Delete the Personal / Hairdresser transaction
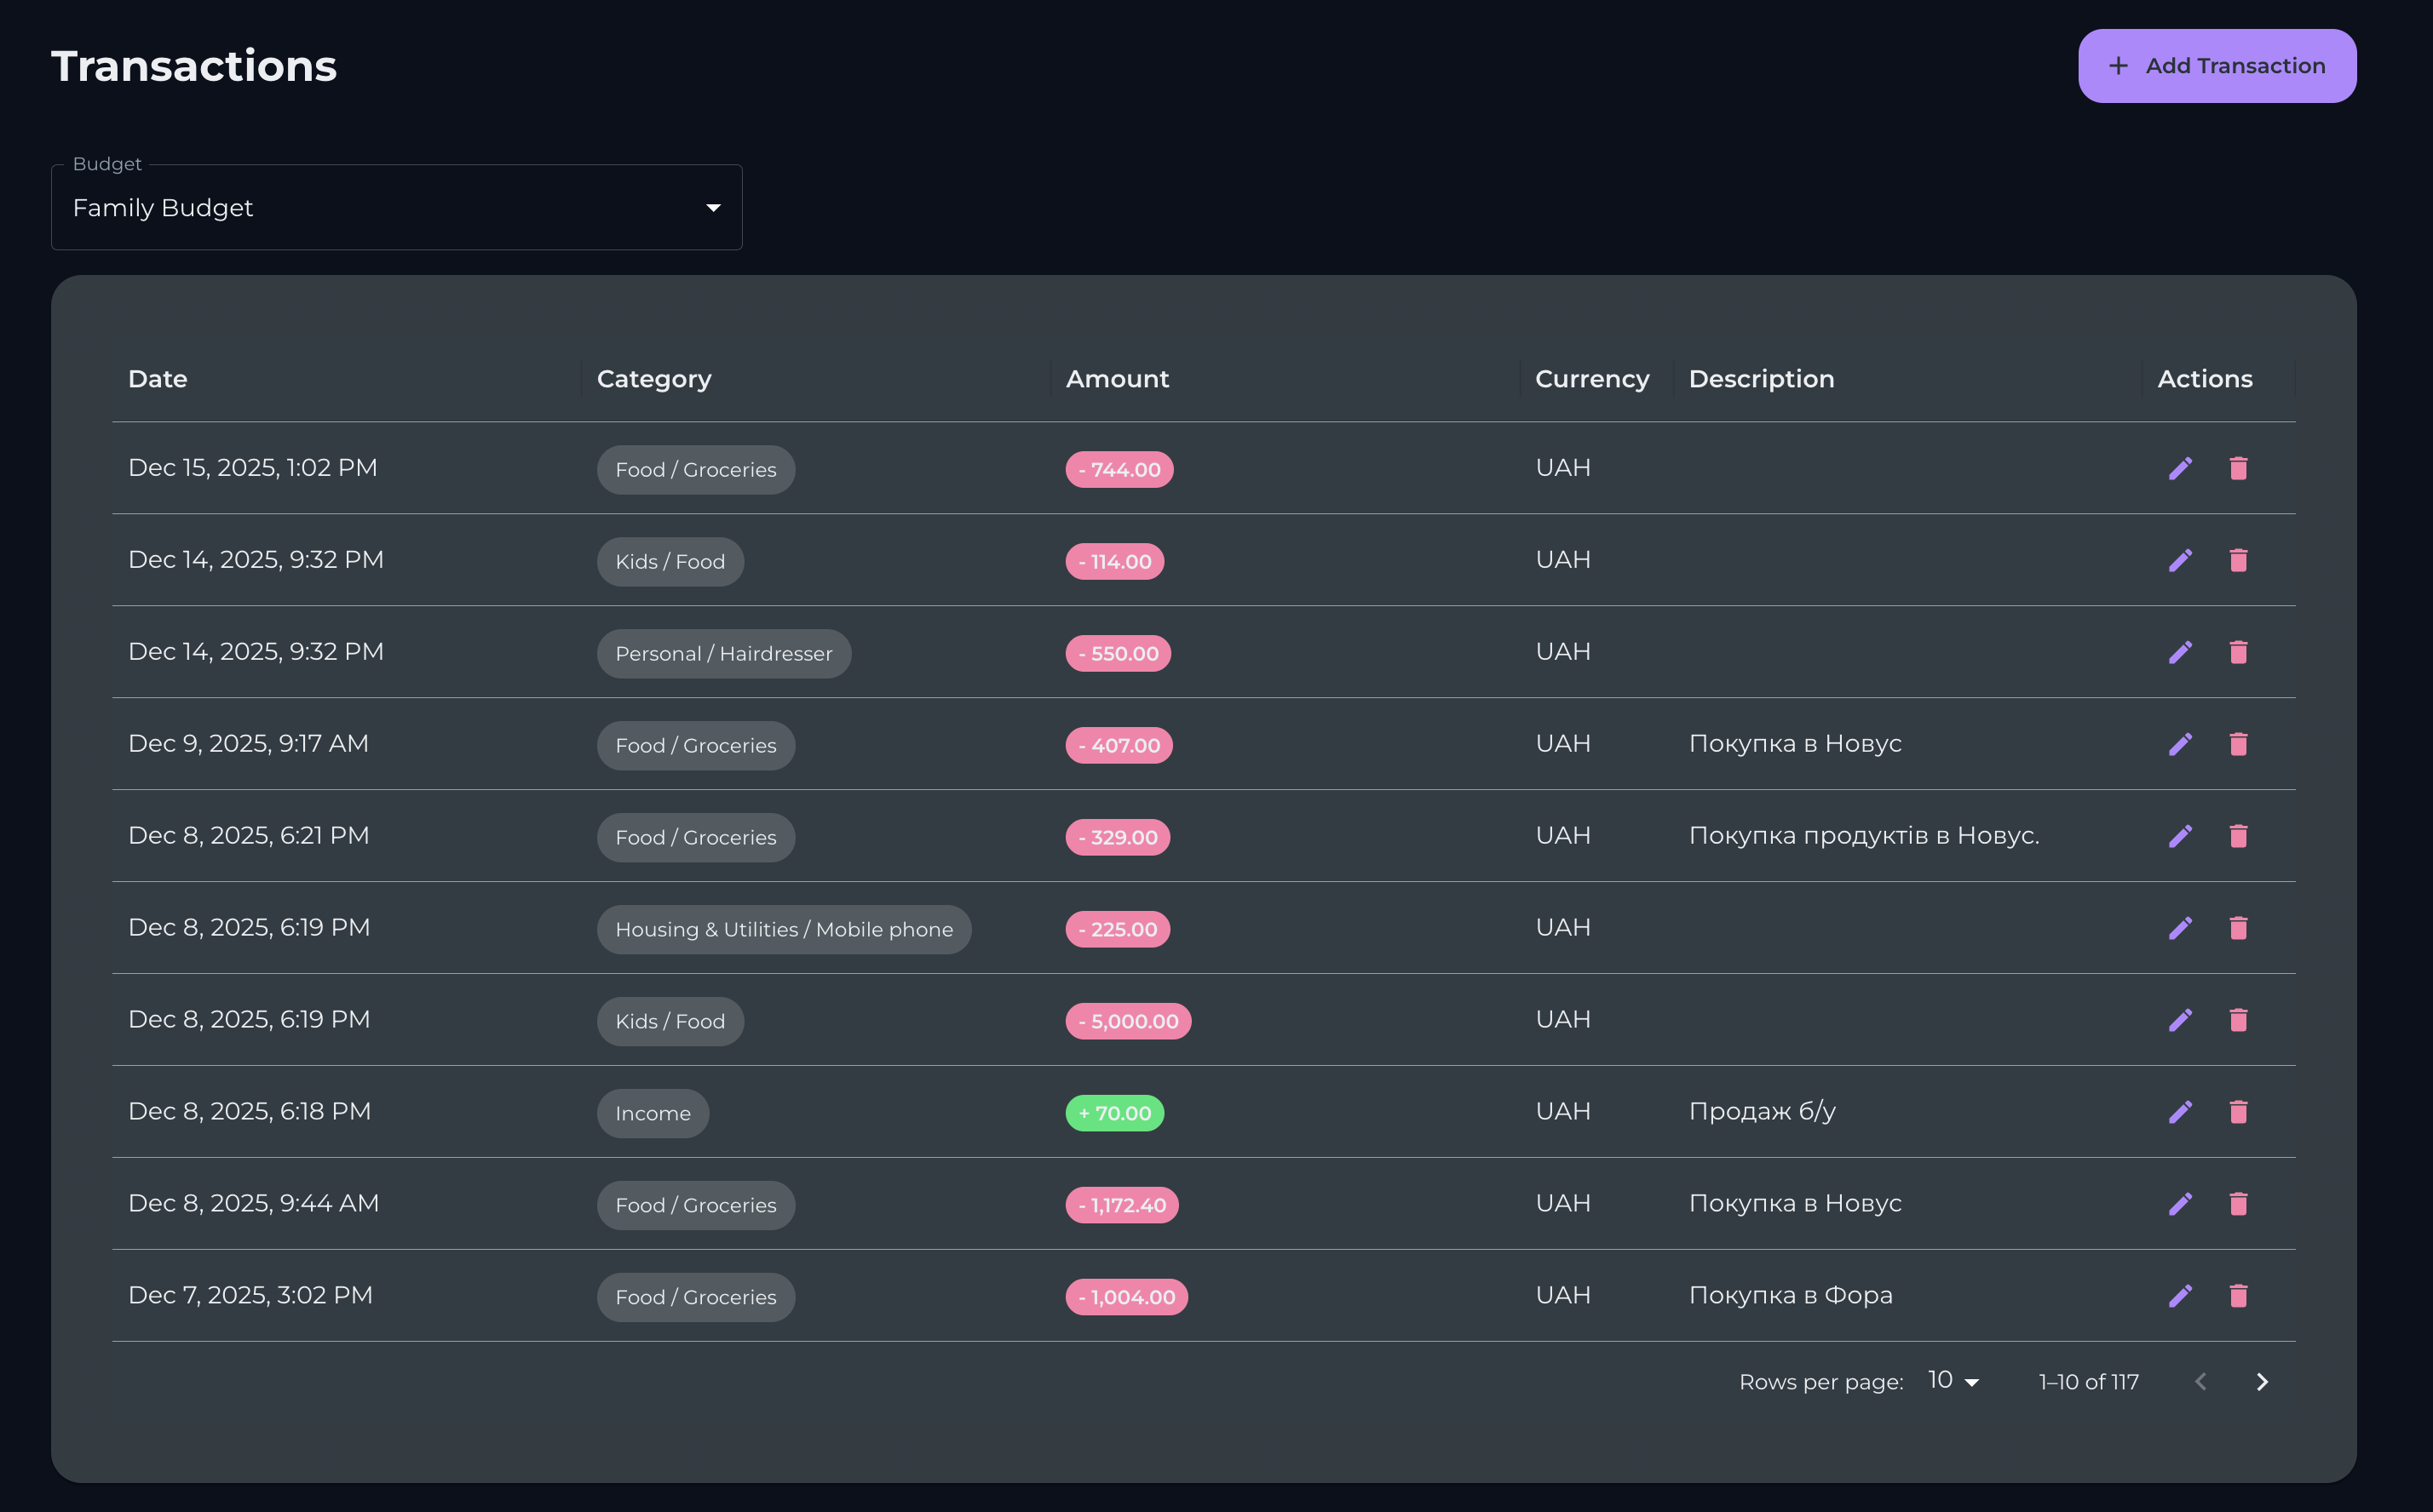2433x1512 pixels. (2239, 652)
